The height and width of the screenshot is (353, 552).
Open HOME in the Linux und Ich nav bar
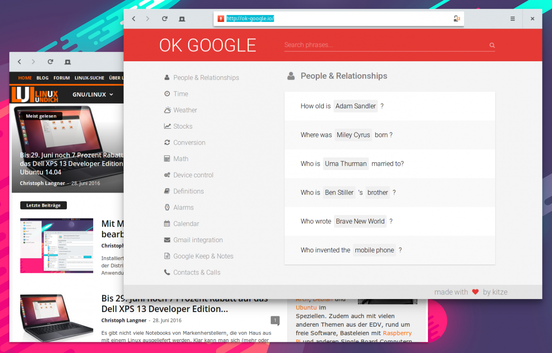pos(25,78)
